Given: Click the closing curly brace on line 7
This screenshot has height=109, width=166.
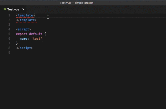Looking at the screenshot, I should 17,43.
